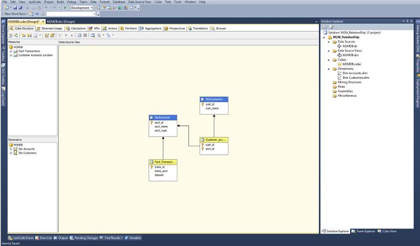The image size is (420, 246).
Task: Click the zoom magnifier icon in cube toolbar
Action: pyautogui.click(x=99, y=35)
